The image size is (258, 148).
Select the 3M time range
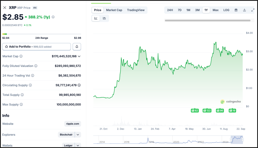point(197,10)
